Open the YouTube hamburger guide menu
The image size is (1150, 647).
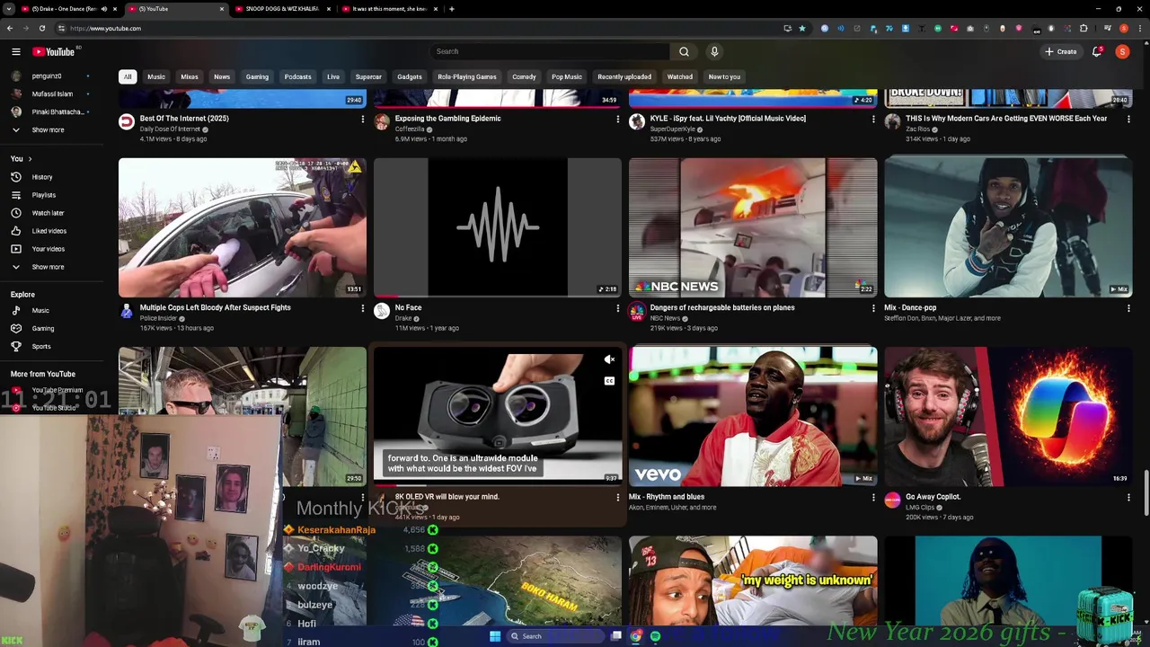15,52
